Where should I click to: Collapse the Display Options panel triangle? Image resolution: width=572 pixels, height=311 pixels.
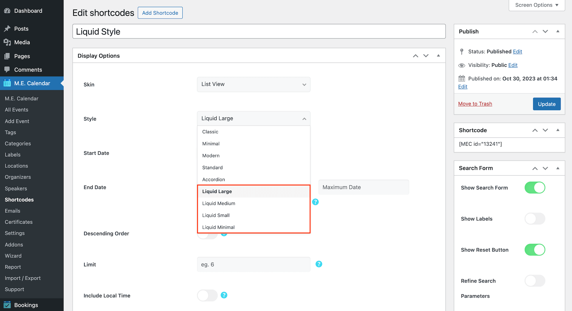(x=438, y=56)
